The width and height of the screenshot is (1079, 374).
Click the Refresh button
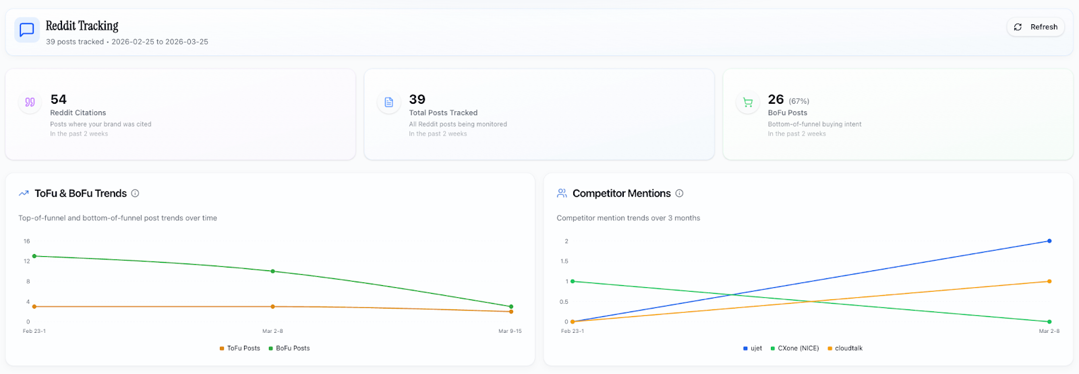coord(1036,27)
